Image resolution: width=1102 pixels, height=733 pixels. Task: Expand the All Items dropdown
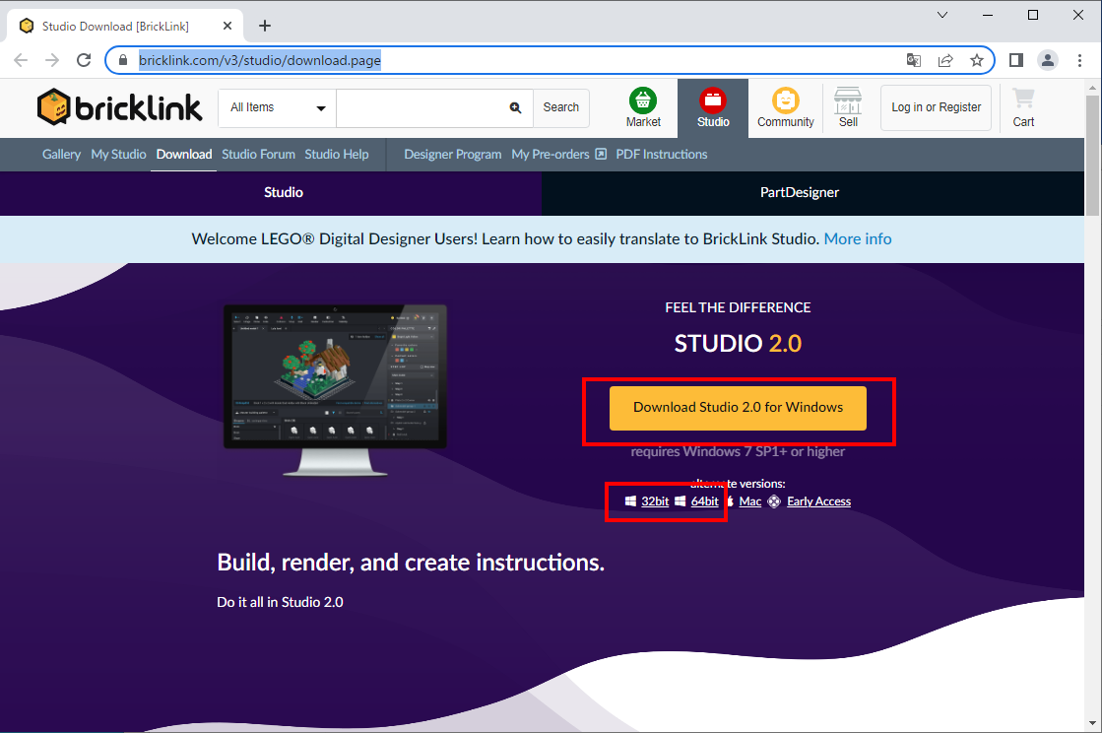click(x=277, y=108)
